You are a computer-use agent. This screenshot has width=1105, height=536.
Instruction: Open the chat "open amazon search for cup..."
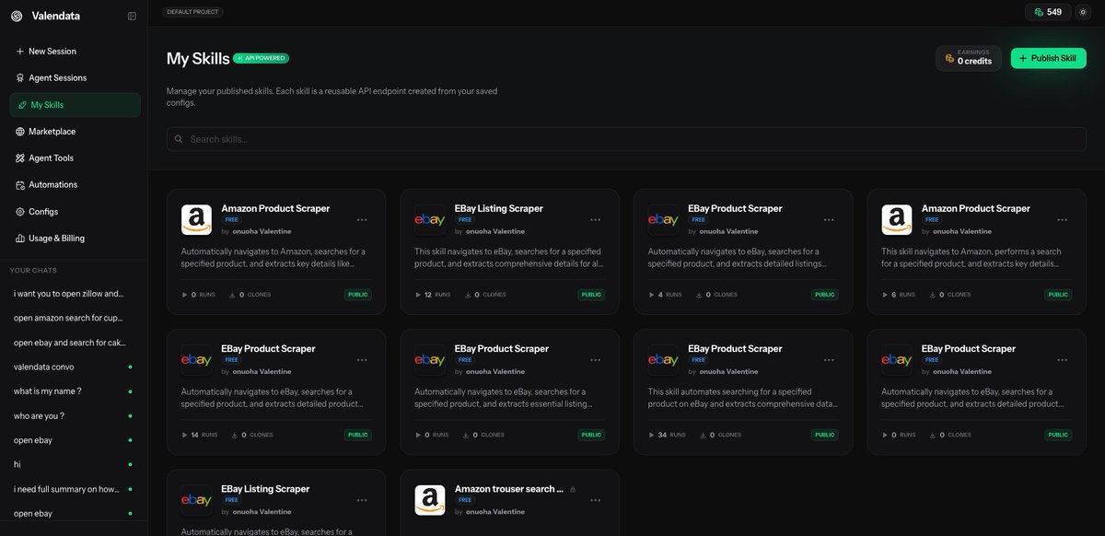[68, 318]
